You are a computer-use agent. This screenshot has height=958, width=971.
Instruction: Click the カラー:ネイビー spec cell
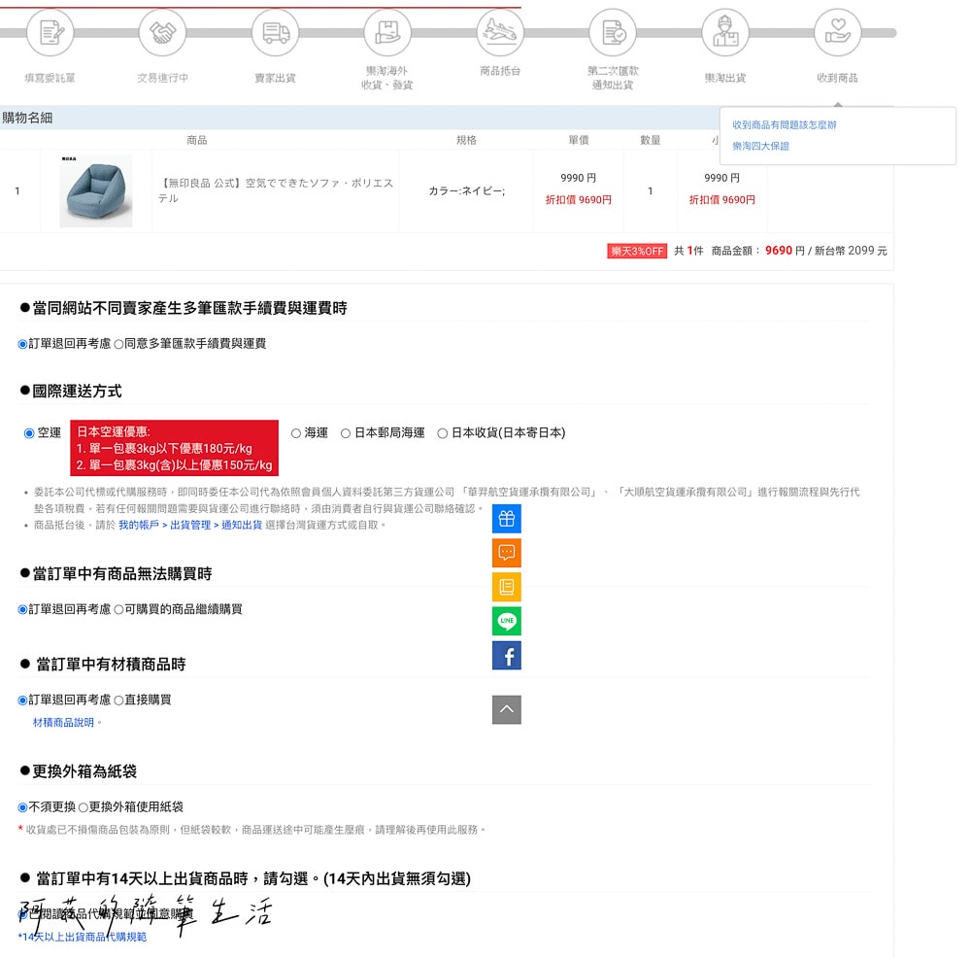pos(466,190)
